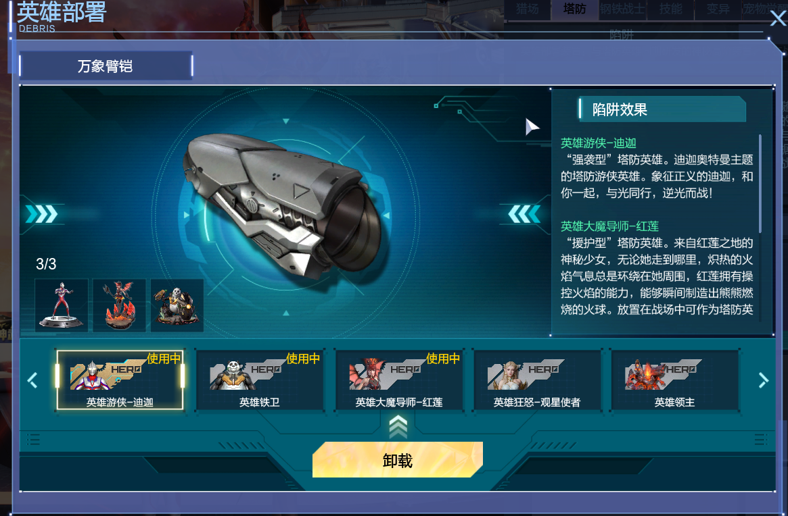Viewport: 788px width, 516px height.
Task: Select the 英雄铁卫 panda hero card
Action: (259, 380)
